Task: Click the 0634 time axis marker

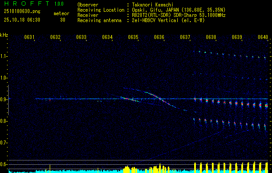Action: [107, 37]
